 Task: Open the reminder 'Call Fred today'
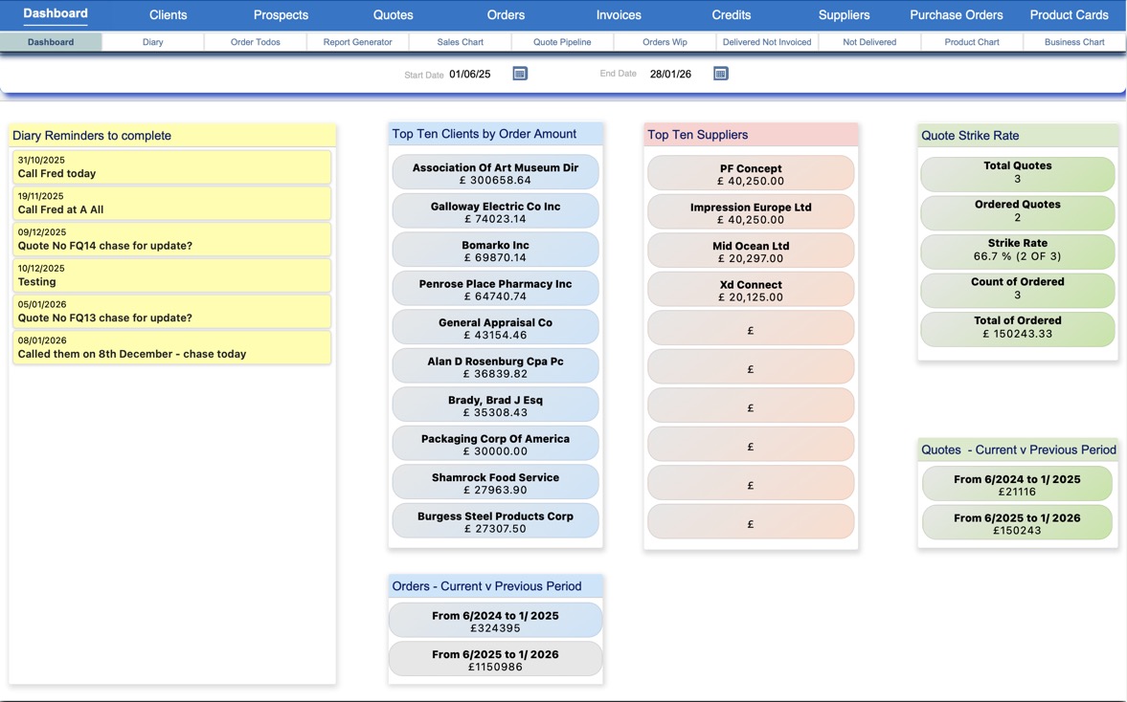[x=171, y=165]
